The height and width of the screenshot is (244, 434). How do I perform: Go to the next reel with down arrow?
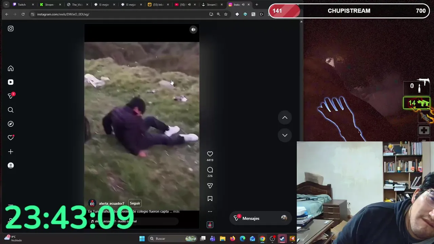[x=285, y=135]
